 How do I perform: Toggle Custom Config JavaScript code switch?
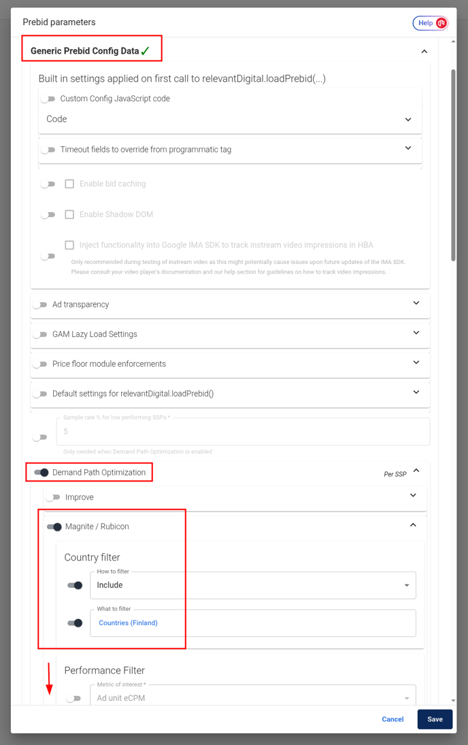click(x=48, y=99)
